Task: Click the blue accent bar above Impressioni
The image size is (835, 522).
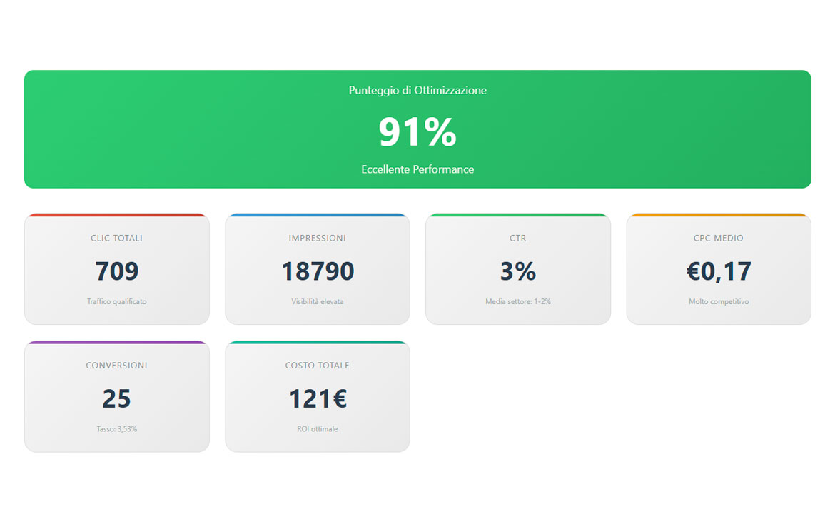Action: coord(317,214)
